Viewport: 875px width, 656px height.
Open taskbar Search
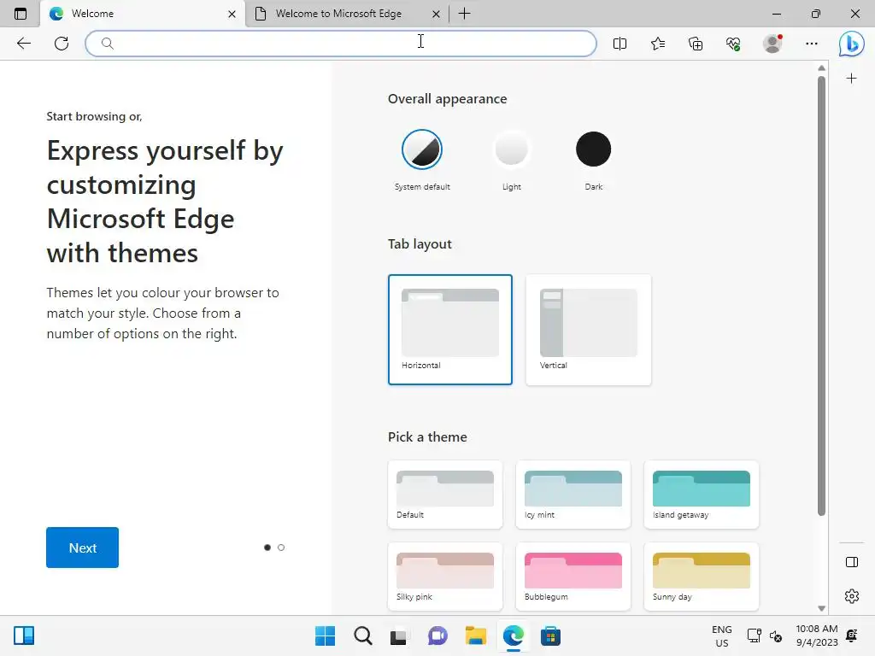[362, 635]
